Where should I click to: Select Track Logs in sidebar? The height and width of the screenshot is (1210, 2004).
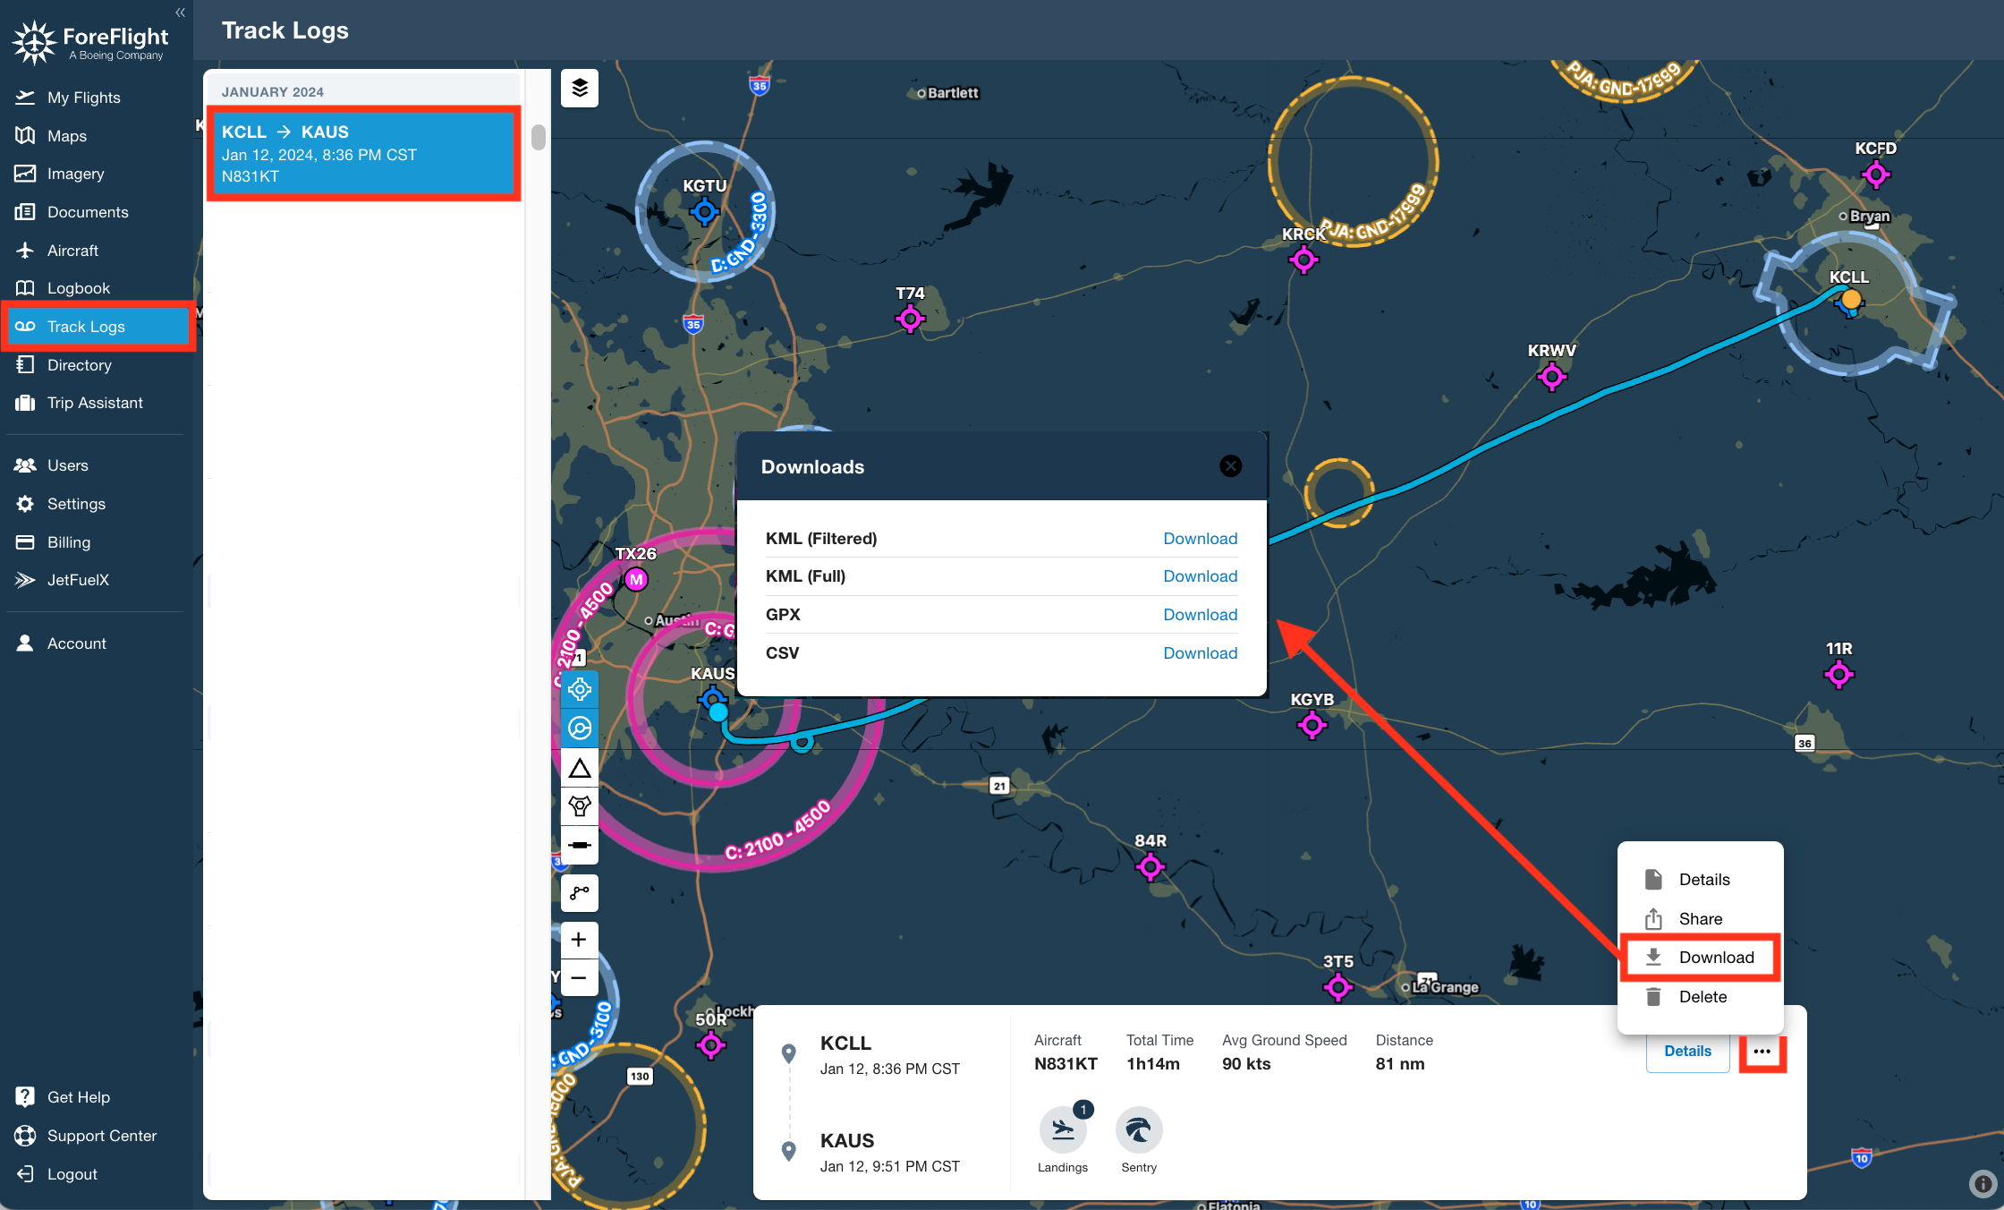tap(98, 327)
